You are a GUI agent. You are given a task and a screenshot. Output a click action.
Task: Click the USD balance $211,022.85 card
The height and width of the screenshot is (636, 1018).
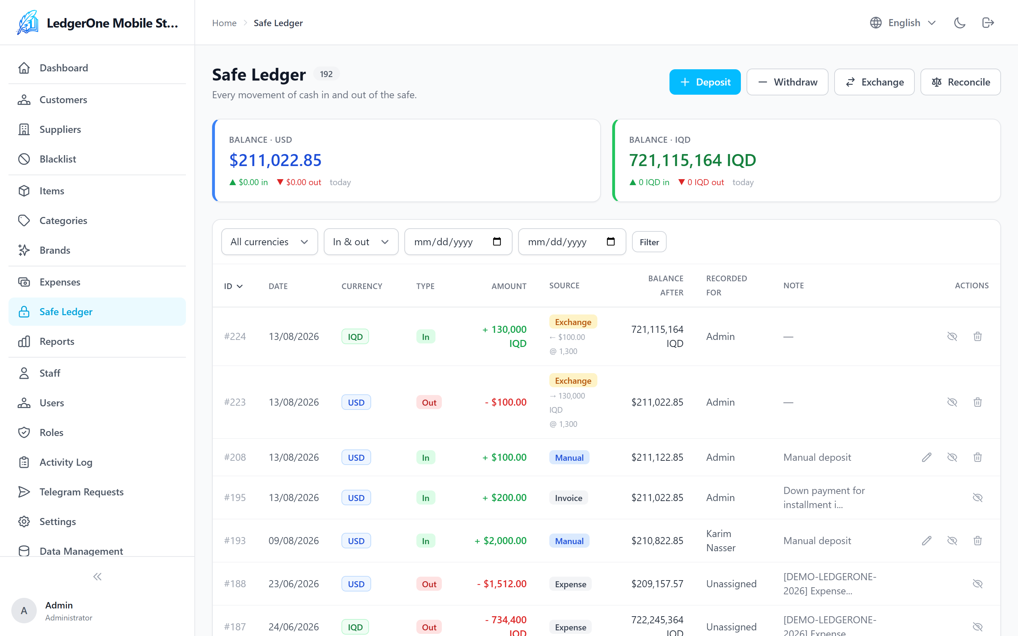point(406,160)
